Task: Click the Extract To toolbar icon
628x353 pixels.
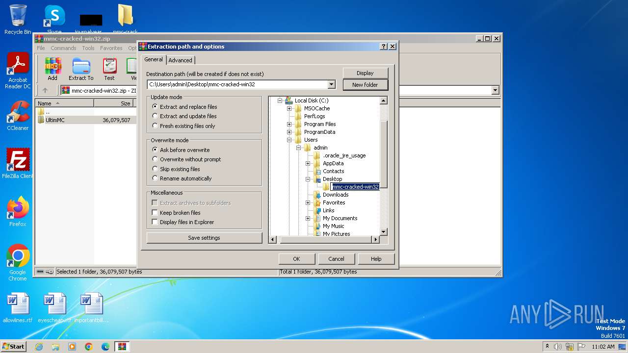Action: pyautogui.click(x=81, y=69)
